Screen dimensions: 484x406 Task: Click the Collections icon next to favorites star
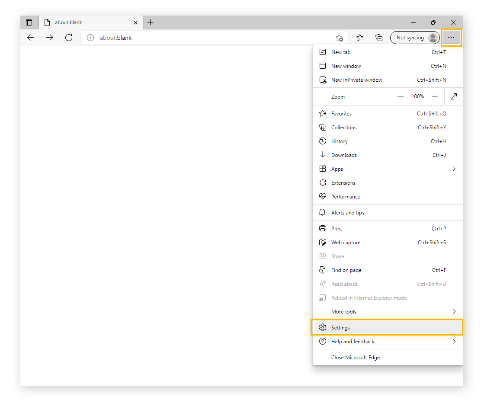click(379, 38)
